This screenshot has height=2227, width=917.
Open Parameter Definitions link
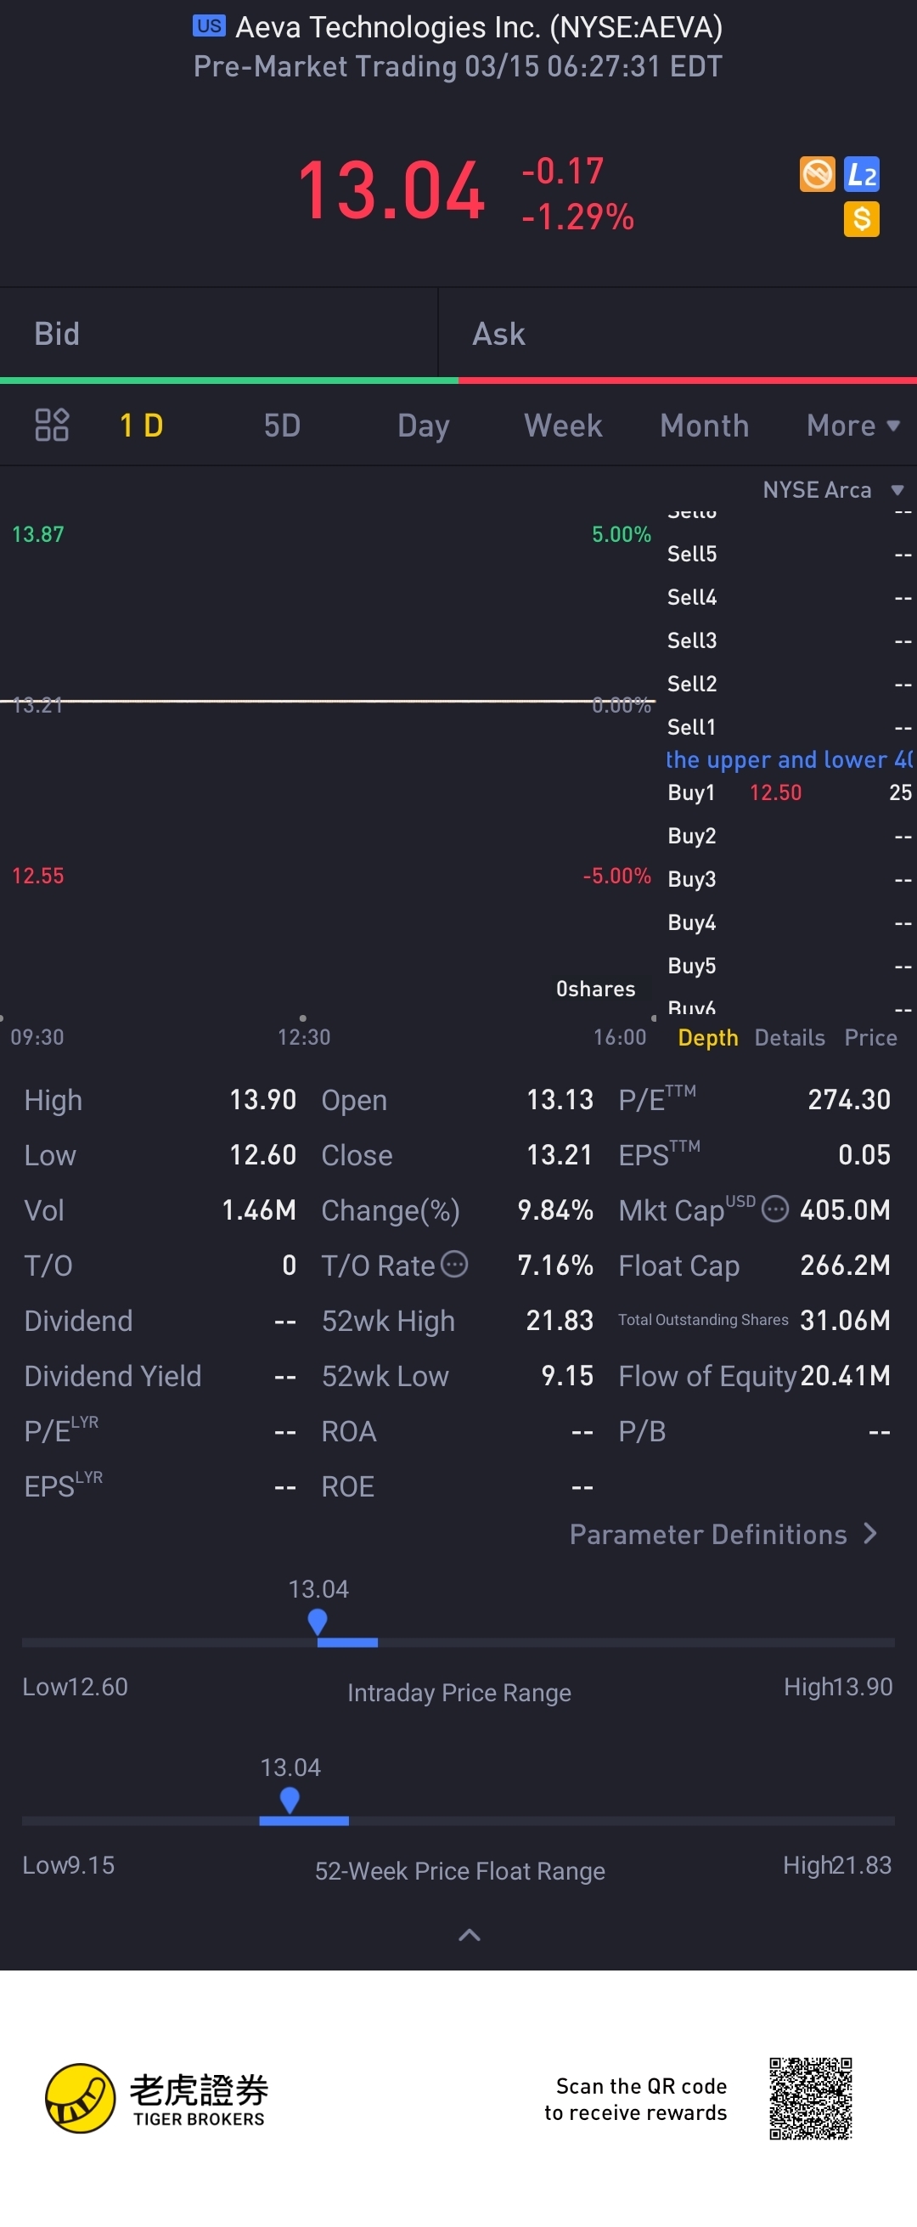(x=723, y=1535)
